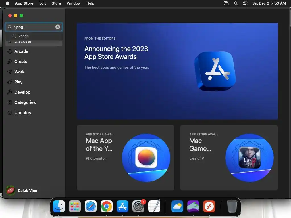Open the Create section
This screenshot has width=291, height=218.
34,62
